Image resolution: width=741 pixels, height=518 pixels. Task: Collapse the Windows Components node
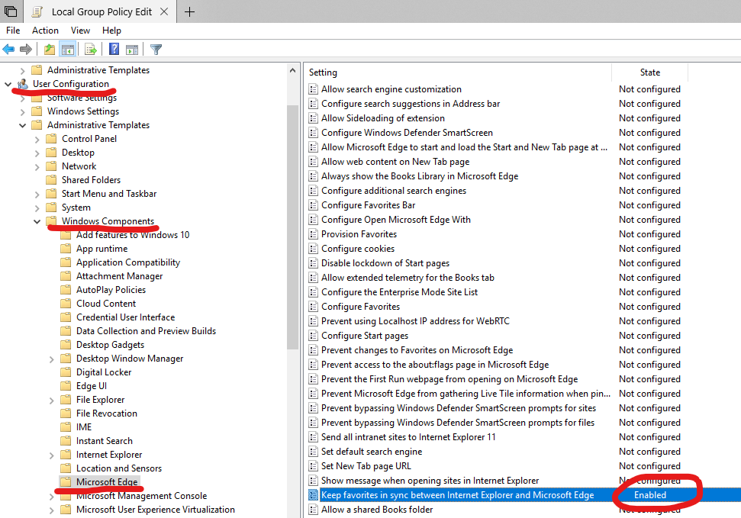(37, 221)
